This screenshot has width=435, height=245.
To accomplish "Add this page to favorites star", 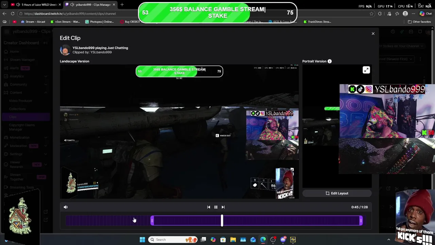I will coord(371,14).
